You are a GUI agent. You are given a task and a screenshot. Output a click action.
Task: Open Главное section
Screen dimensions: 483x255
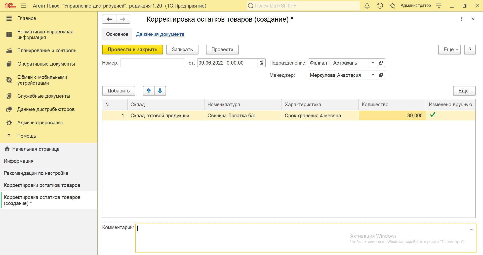49,18
